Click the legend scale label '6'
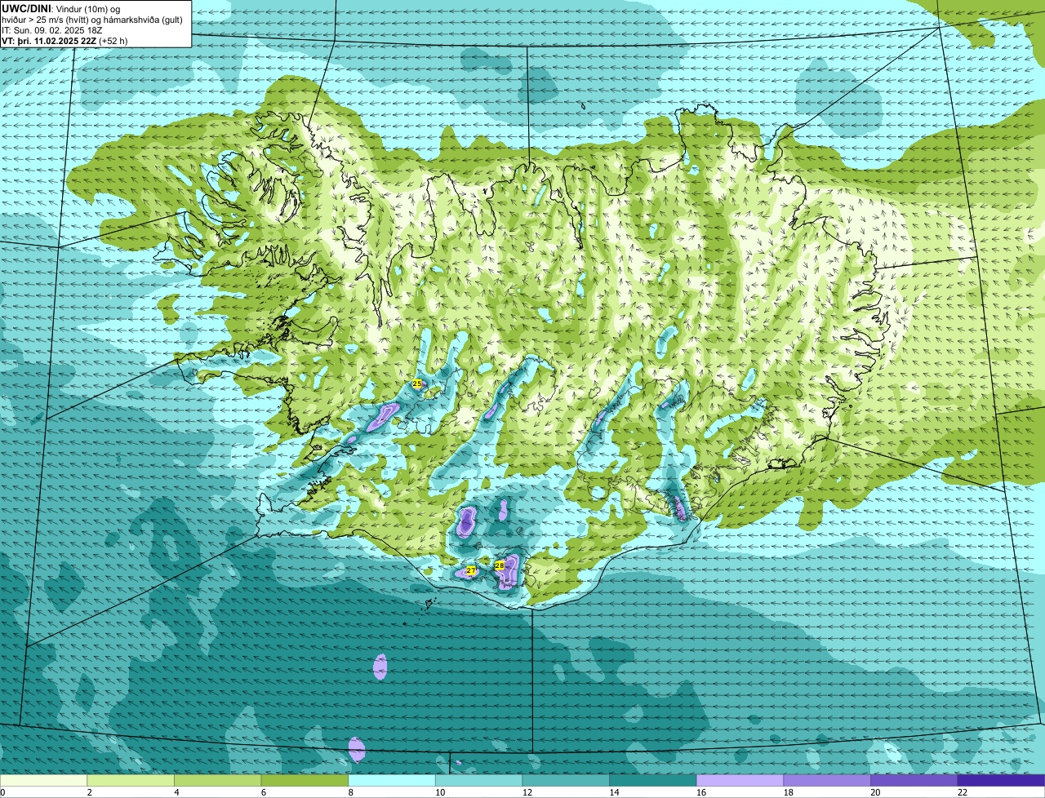This screenshot has height=798, width=1045. (x=263, y=792)
